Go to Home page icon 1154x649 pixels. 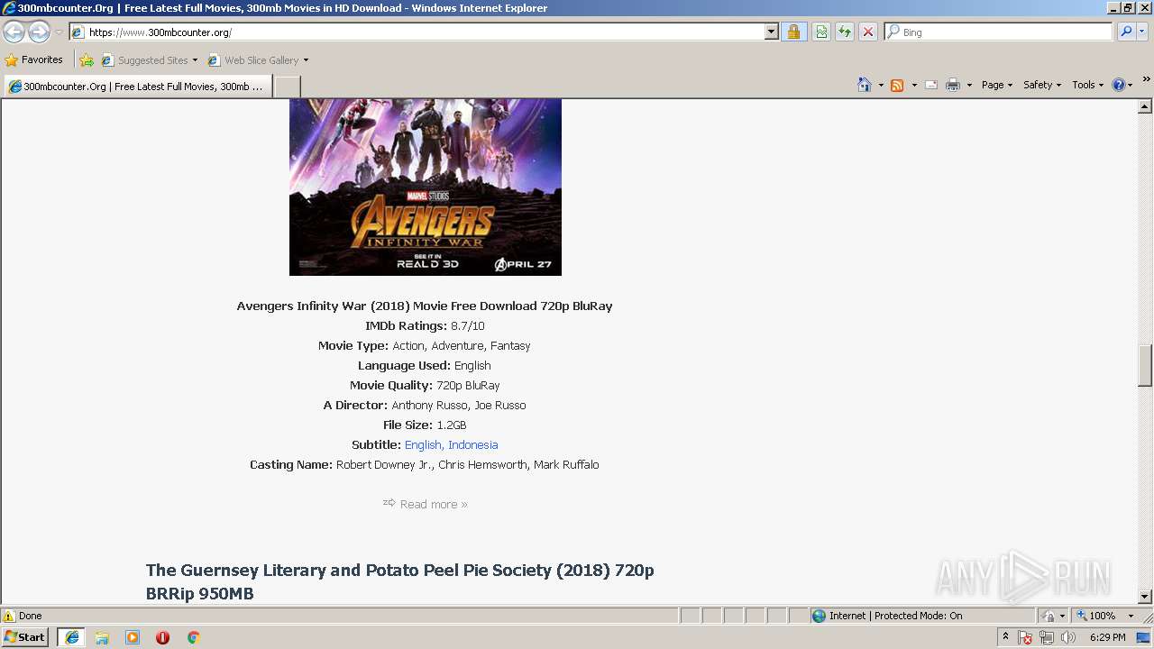pos(865,85)
